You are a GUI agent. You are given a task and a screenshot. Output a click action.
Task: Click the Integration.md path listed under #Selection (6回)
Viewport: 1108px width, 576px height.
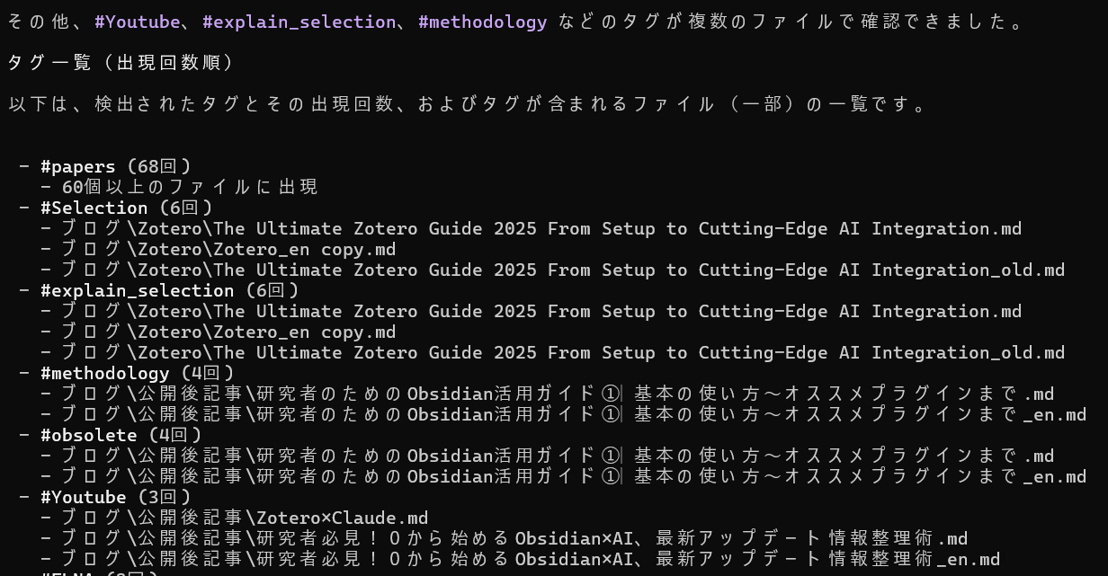pos(542,228)
